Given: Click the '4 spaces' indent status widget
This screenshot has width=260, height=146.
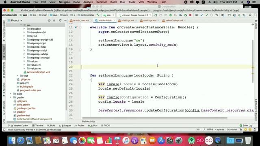Looking at the screenshot, I should (x=219, y=130).
